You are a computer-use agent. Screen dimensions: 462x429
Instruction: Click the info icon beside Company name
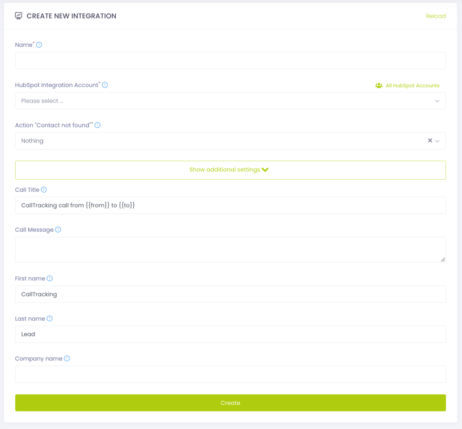point(67,358)
